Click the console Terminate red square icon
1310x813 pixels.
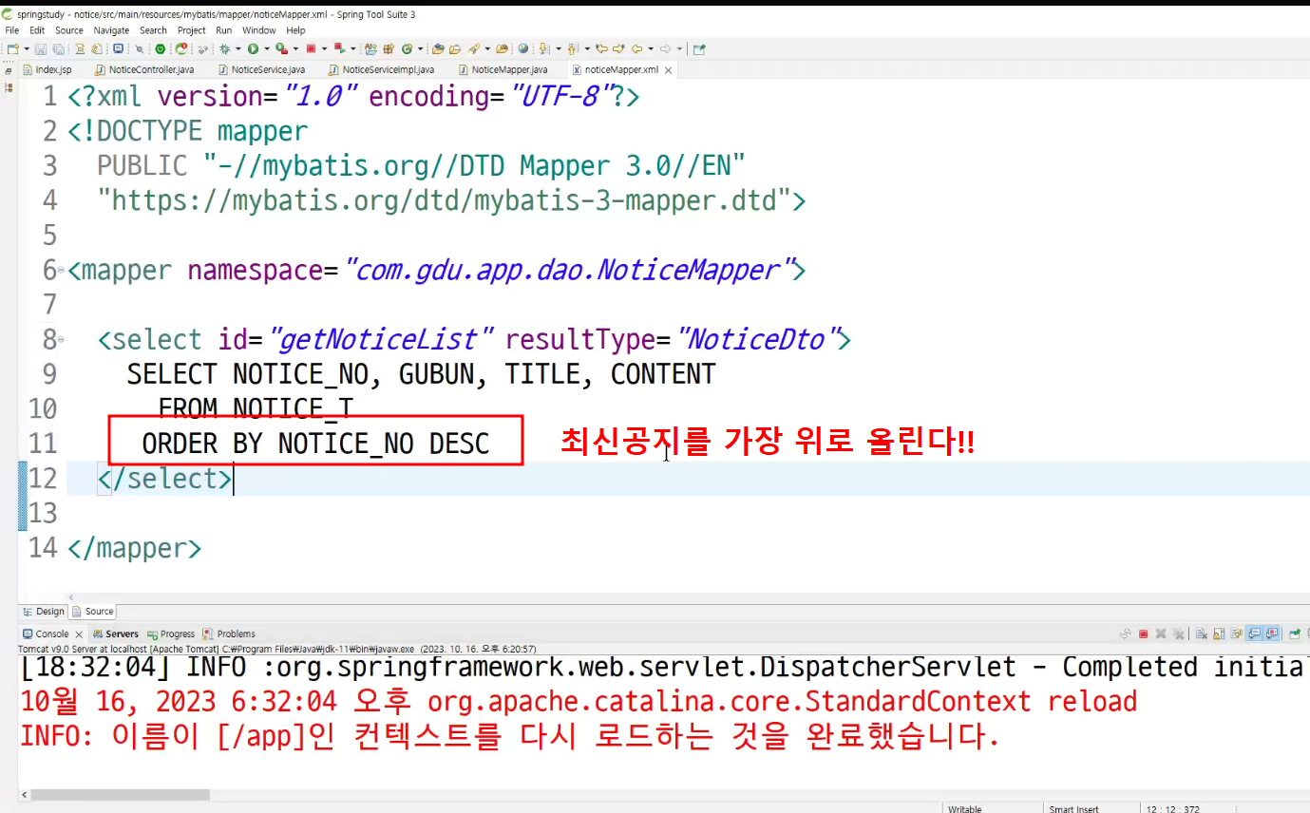(x=1143, y=633)
